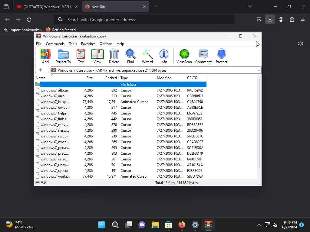The image size is (310, 232).
Task: Click the Firefox address search field
Action: 144,20
